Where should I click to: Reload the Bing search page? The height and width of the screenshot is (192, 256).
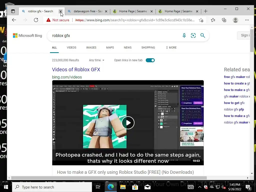(36, 20)
